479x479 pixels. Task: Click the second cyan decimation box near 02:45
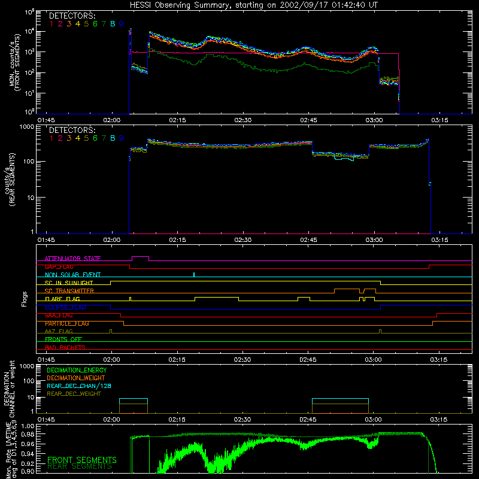340,401
